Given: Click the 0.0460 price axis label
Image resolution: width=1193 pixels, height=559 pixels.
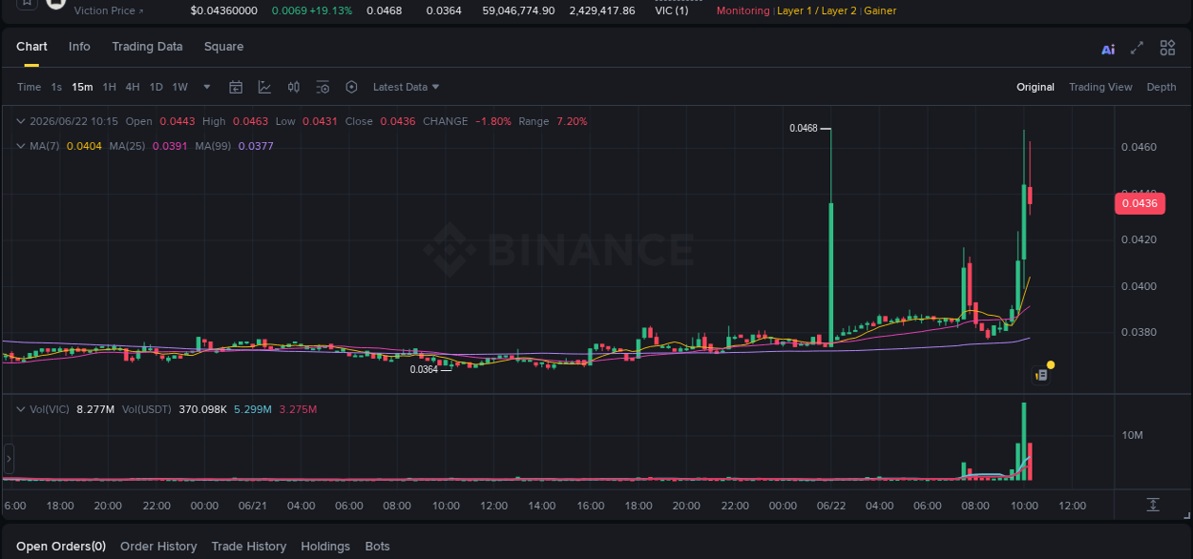Looking at the screenshot, I should click(1139, 147).
